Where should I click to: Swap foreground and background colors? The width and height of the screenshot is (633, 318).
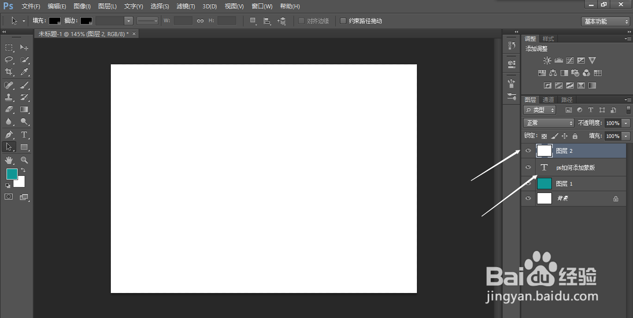(x=23, y=170)
